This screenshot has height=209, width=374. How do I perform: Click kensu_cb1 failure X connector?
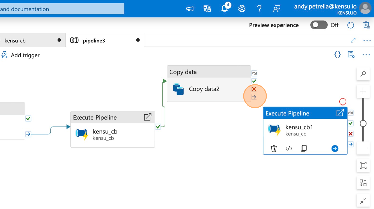(350, 134)
